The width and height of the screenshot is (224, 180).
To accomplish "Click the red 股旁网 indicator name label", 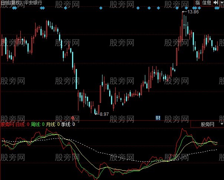I will 7,124.
